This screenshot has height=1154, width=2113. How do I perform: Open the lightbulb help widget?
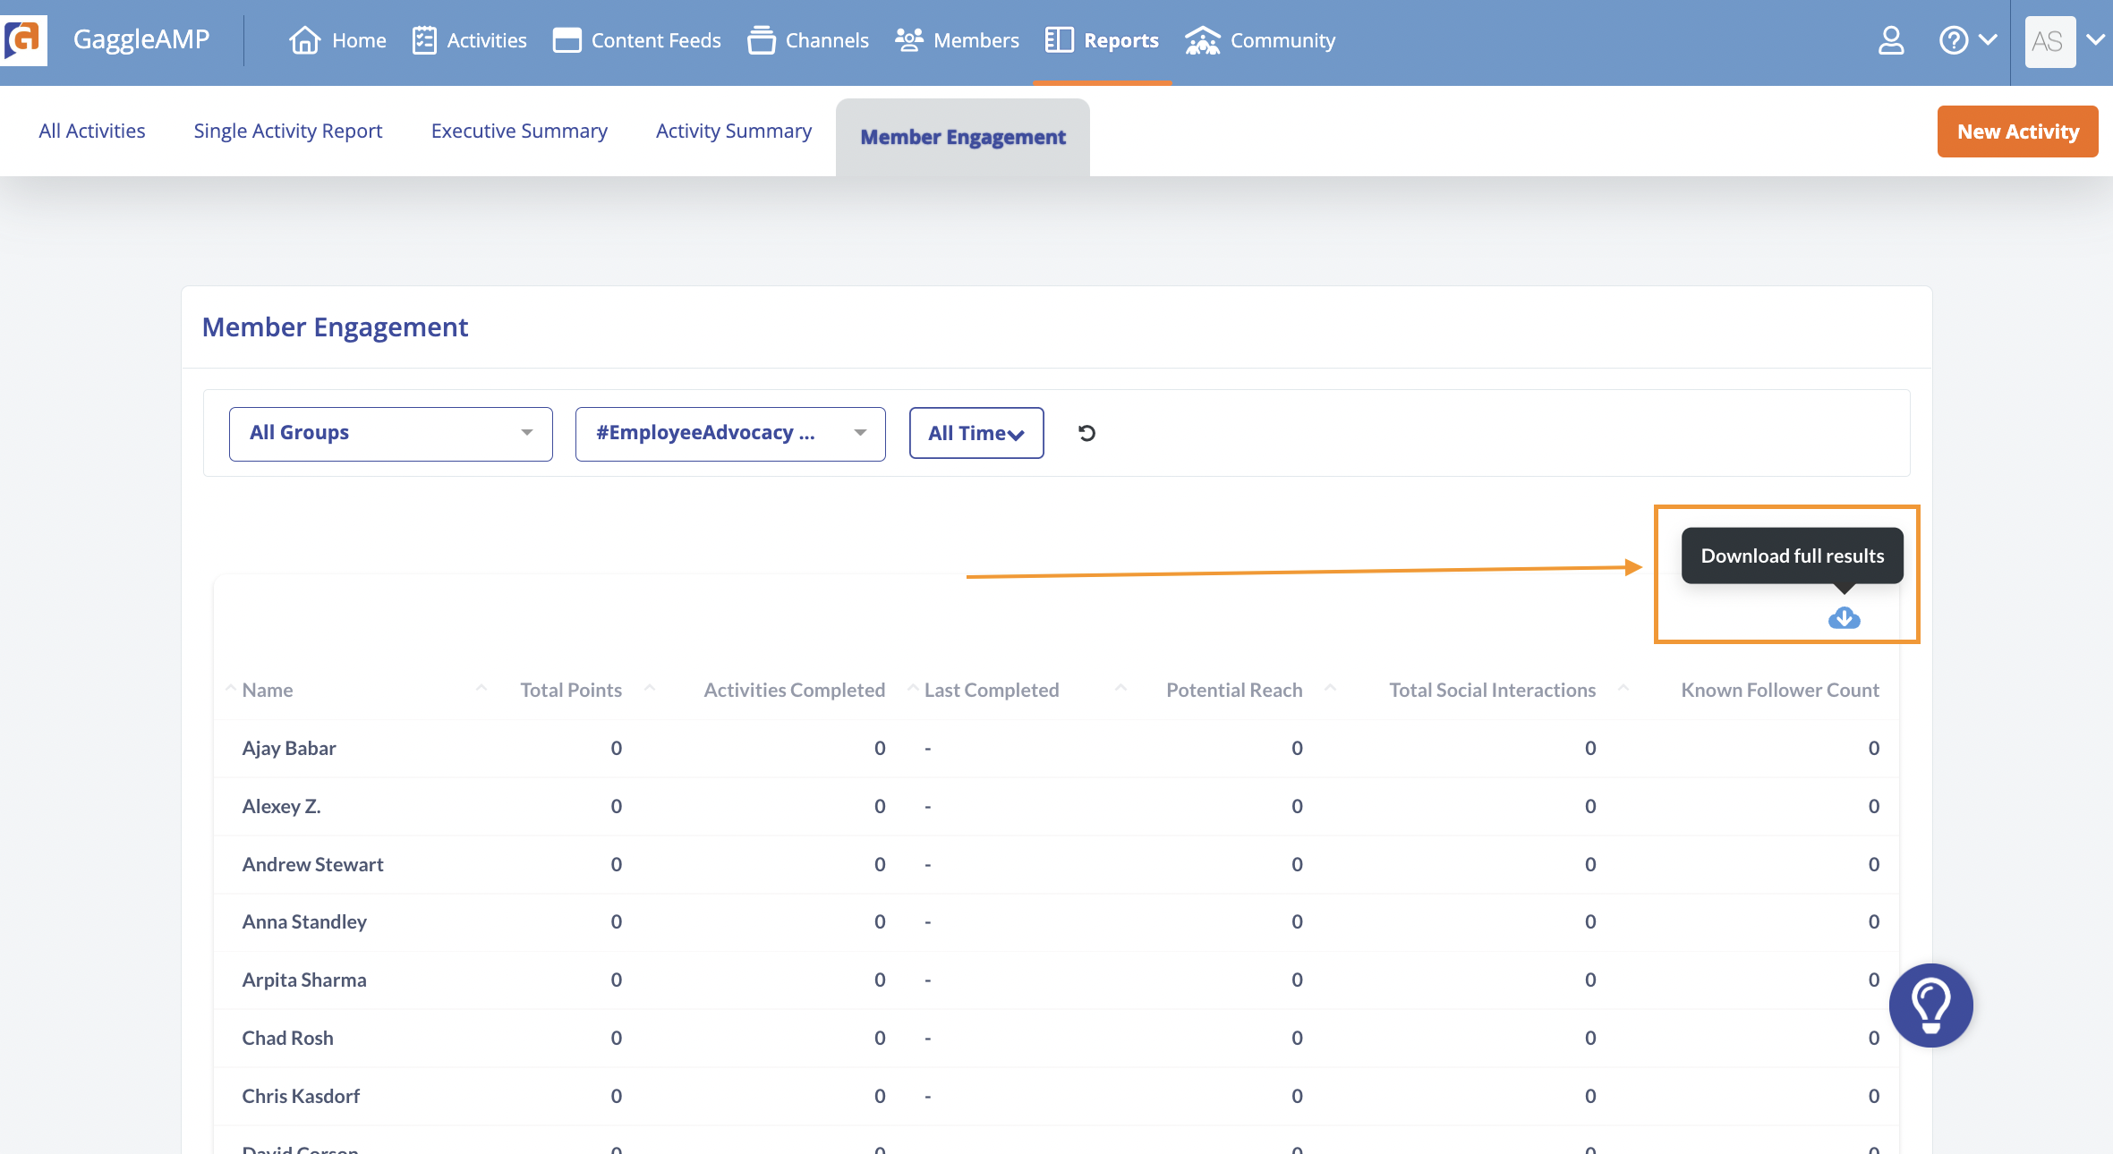pos(1930,1005)
